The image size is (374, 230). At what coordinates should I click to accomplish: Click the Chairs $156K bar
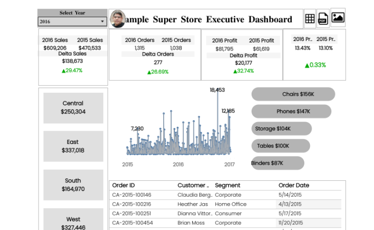click(293, 94)
